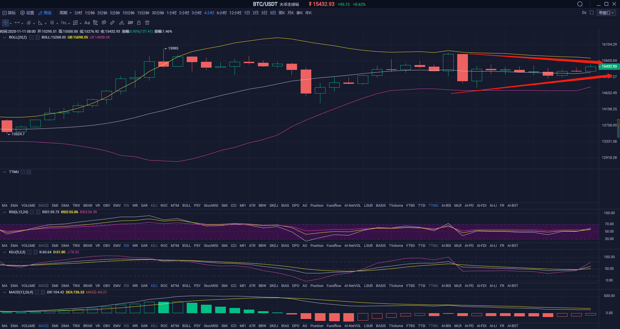This screenshot has width=620, height=329.
Task: Remove the RSI(6,12,24) indicator panel
Action: coord(38,212)
